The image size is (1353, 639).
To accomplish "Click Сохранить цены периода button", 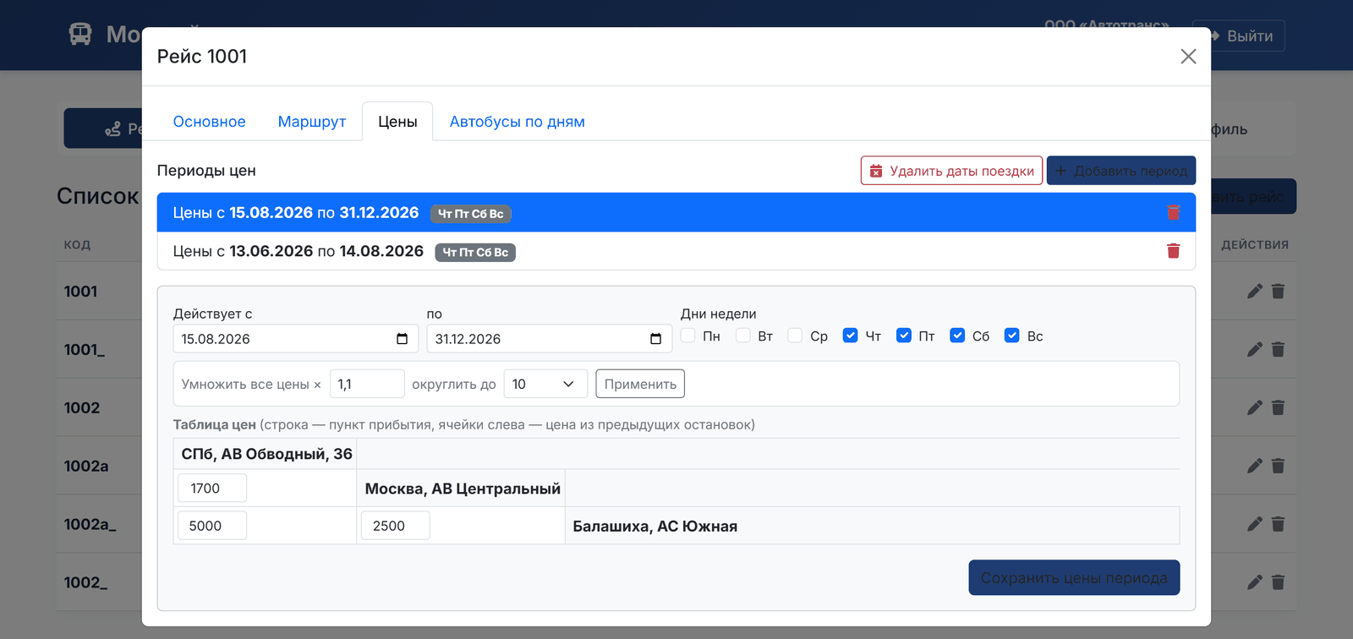I will point(1074,577).
